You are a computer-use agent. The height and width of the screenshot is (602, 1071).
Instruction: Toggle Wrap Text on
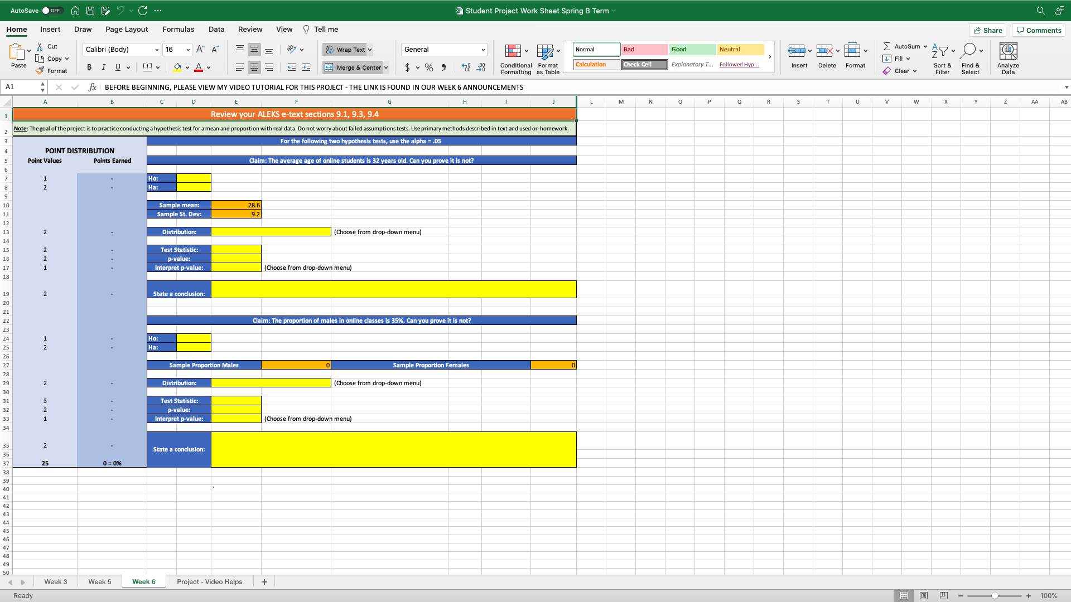pyautogui.click(x=345, y=50)
